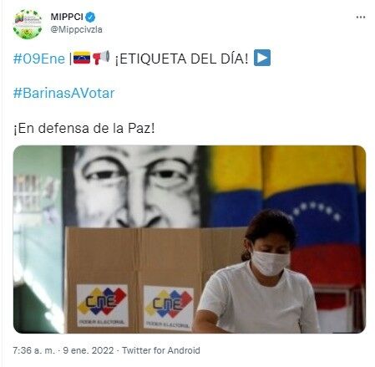Open the MIPPCI profile avatar

click(28, 24)
